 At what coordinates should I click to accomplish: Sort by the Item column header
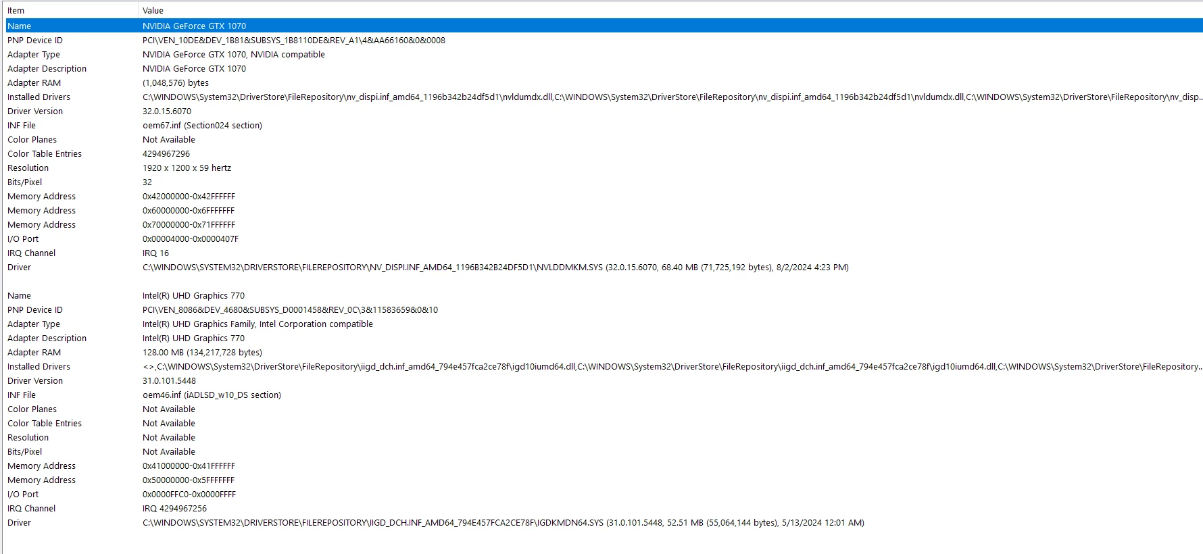coord(71,10)
